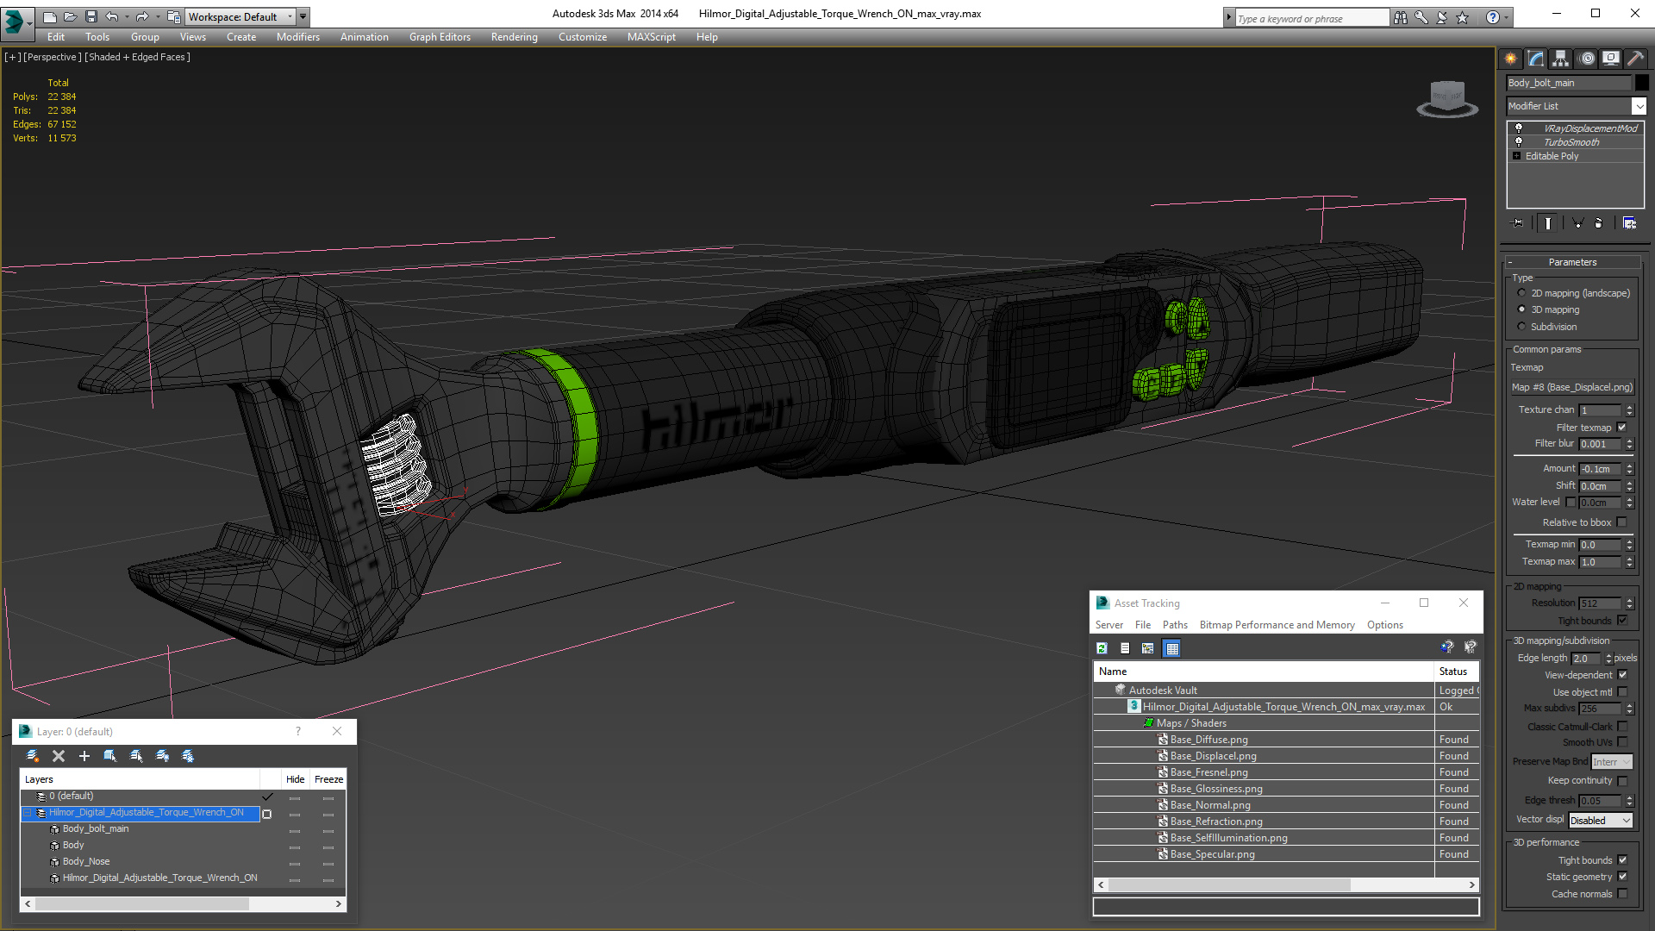Click the Save File floppy icon

tap(91, 16)
